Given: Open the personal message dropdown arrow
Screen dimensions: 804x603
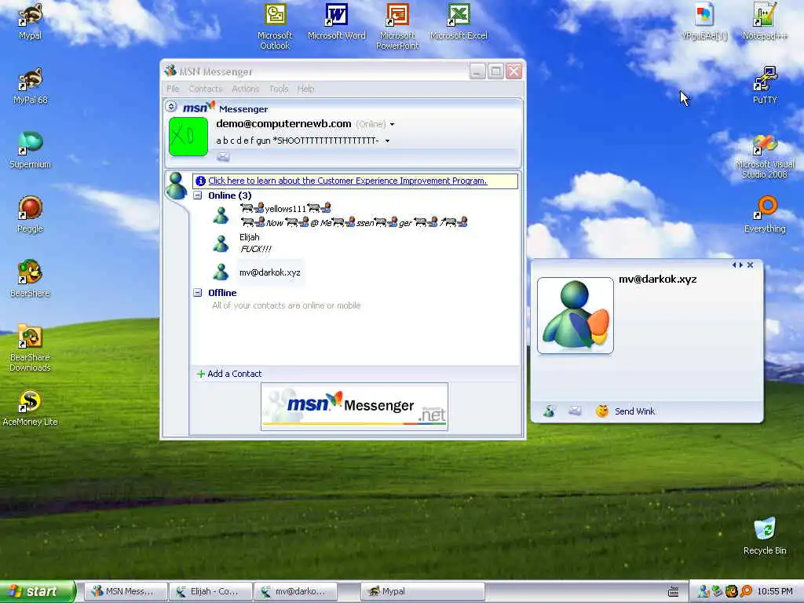Looking at the screenshot, I should [388, 141].
